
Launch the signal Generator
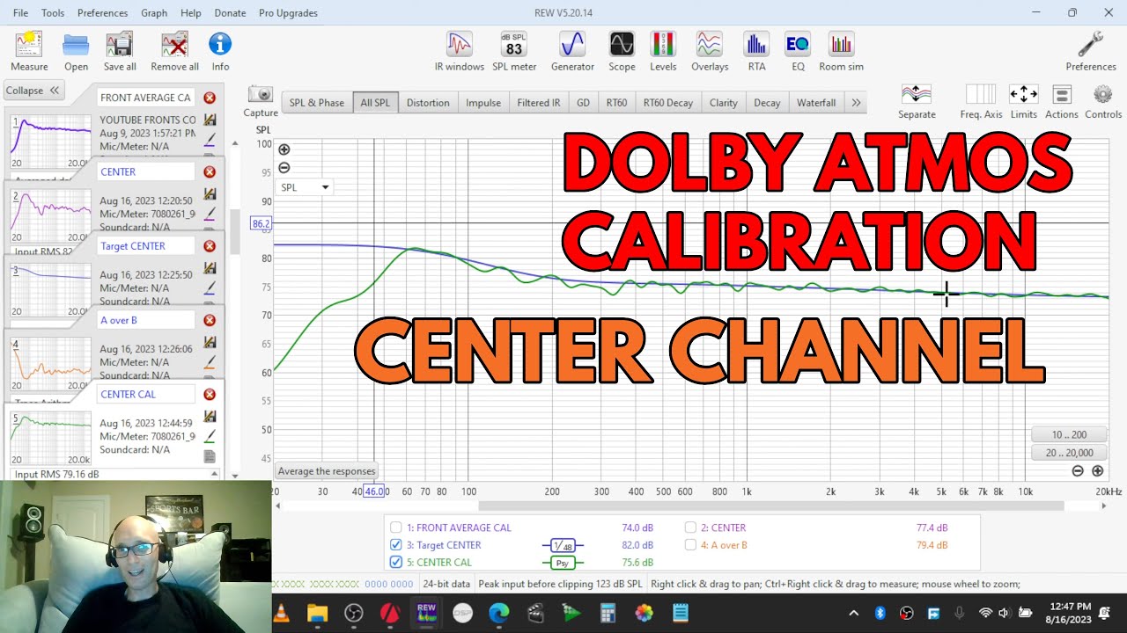click(572, 51)
